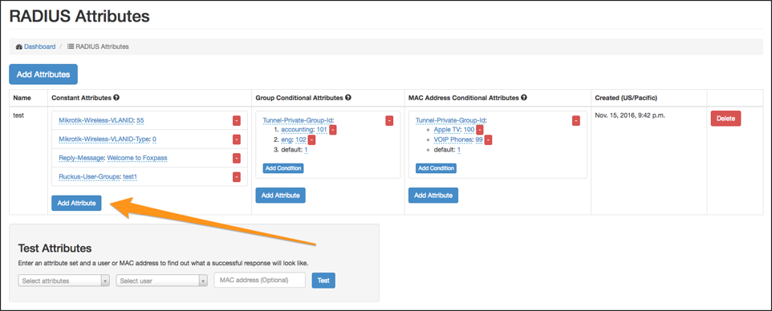Remove the VOIP Phones 99 condition
The height and width of the screenshot is (311, 772).
[488, 139]
